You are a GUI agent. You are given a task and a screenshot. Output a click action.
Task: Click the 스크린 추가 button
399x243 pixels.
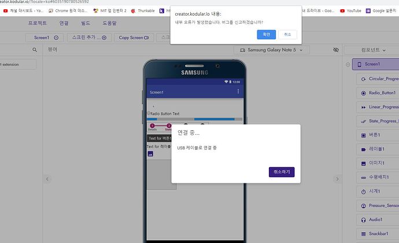[89, 38]
